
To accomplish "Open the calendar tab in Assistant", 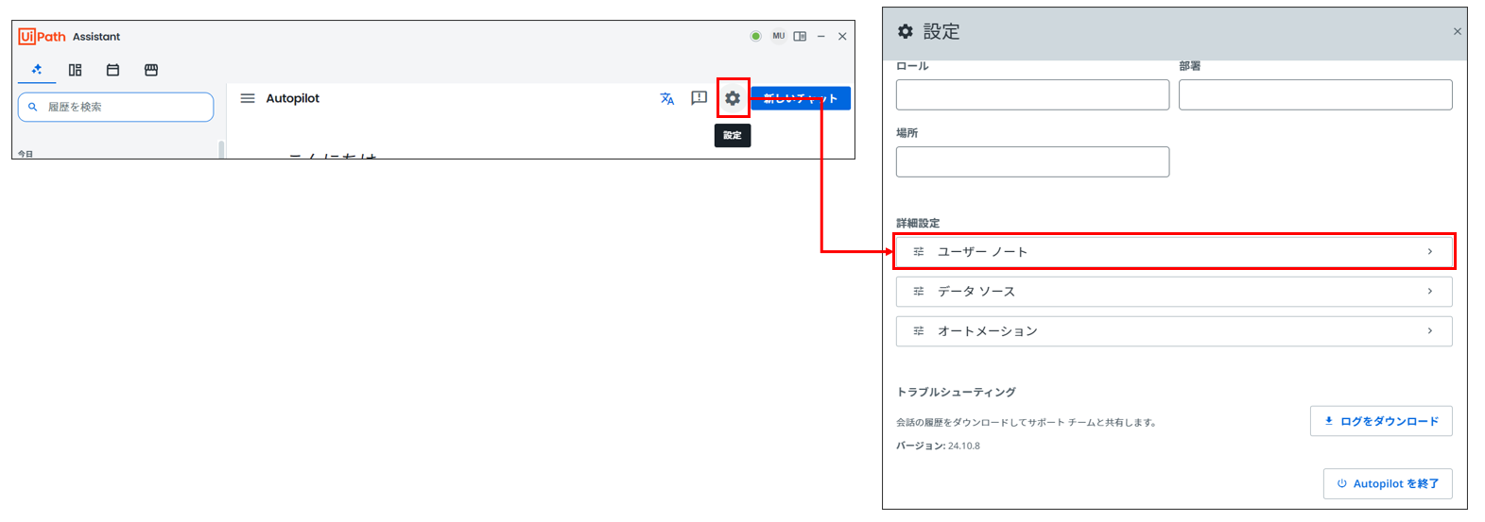I will point(112,70).
